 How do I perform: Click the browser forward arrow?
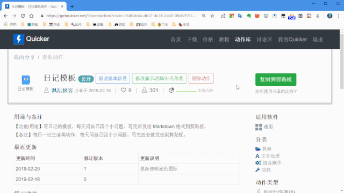(15, 16)
